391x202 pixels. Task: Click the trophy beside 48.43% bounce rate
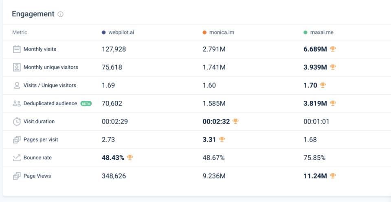coord(130,158)
